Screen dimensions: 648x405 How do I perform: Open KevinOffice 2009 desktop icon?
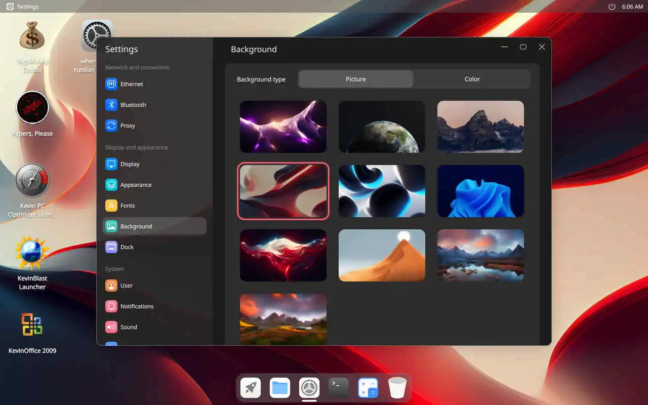[x=32, y=325]
